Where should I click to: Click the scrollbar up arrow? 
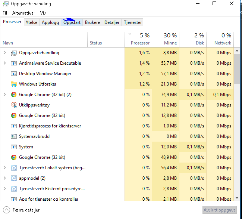click(237, 51)
